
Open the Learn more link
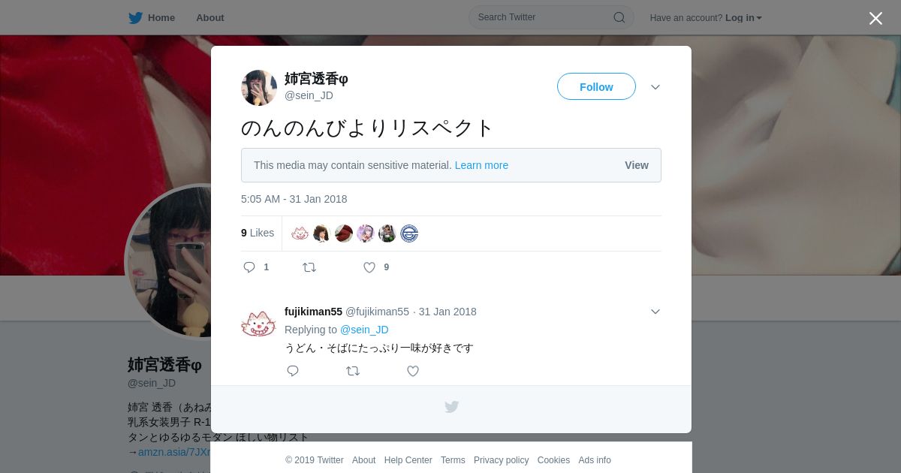481,165
